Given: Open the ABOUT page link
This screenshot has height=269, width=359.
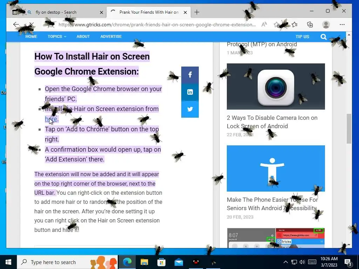Looking at the screenshot, I should 83,36.
